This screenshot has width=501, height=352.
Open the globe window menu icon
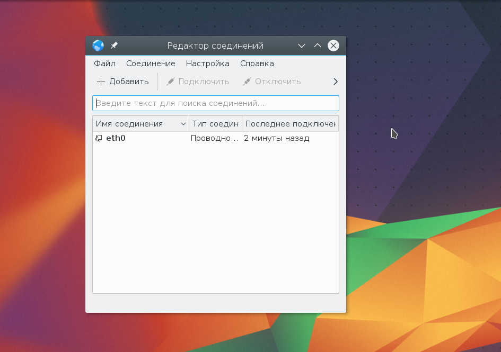[98, 46]
